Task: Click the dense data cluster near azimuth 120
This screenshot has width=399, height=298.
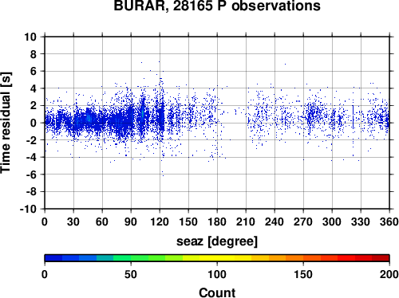Action: (161, 117)
